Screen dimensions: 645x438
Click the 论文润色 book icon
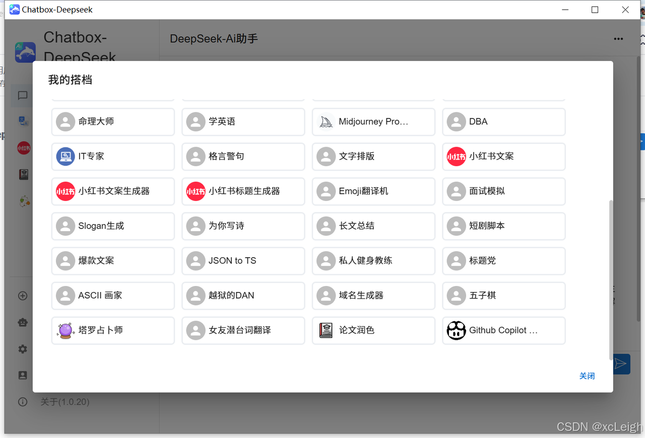click(x=326, y=330)
